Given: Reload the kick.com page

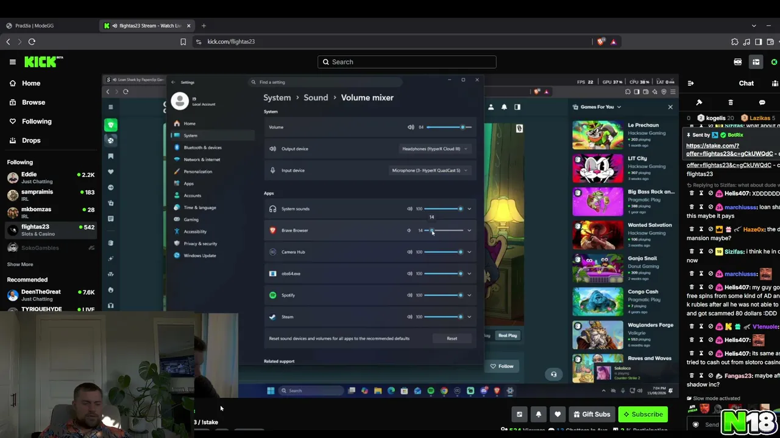Looking at the screenshot, I should pyautogui.click(x=32, y=41).
